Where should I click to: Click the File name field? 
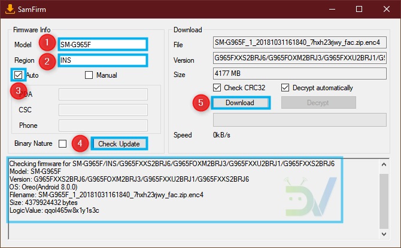[x=299, y=43]
